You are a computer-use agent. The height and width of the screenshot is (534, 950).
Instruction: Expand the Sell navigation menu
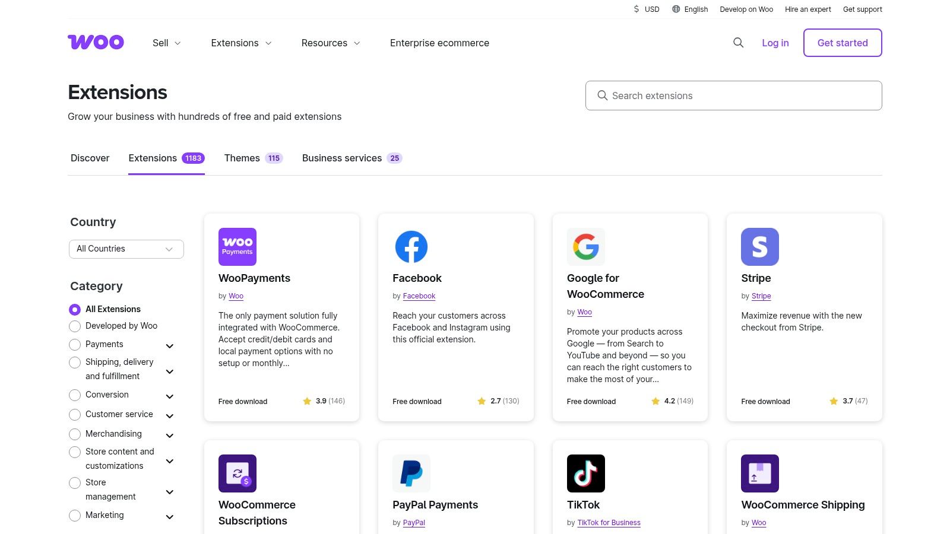[x=166, y=43]
